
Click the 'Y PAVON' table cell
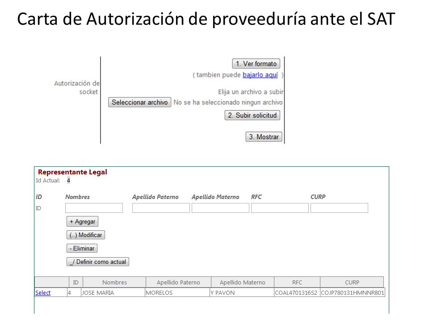pyautogui.click(x=242, y=292)
